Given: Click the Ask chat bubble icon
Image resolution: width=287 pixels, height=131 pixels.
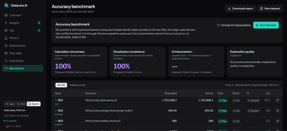Looking at the screenshot, I should point(6,30).
